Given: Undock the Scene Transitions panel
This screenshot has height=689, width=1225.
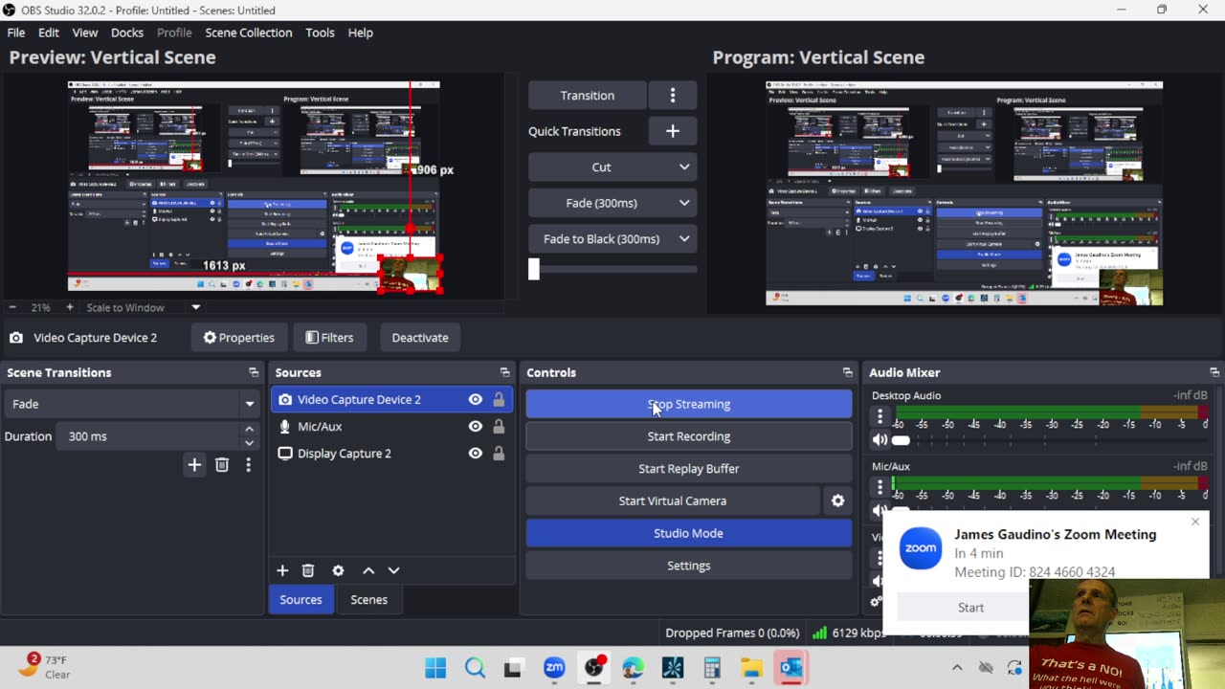Looking at the screenshot, I should click(x=254, y=372).
